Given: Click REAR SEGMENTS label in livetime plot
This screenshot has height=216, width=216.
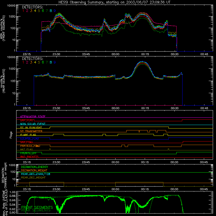Looking at the screenshot, I should click(36, 210).
